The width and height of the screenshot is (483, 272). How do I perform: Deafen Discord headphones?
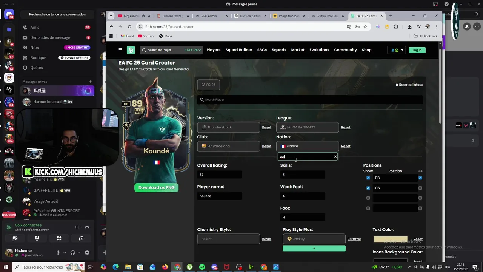pyautogui.click(x=72, y=253)
